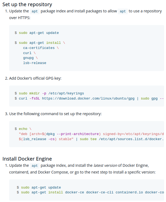166x202 pixels.
Task: Click the inline "apt" code under Install Docker Engine
Action: click(34, 166)
